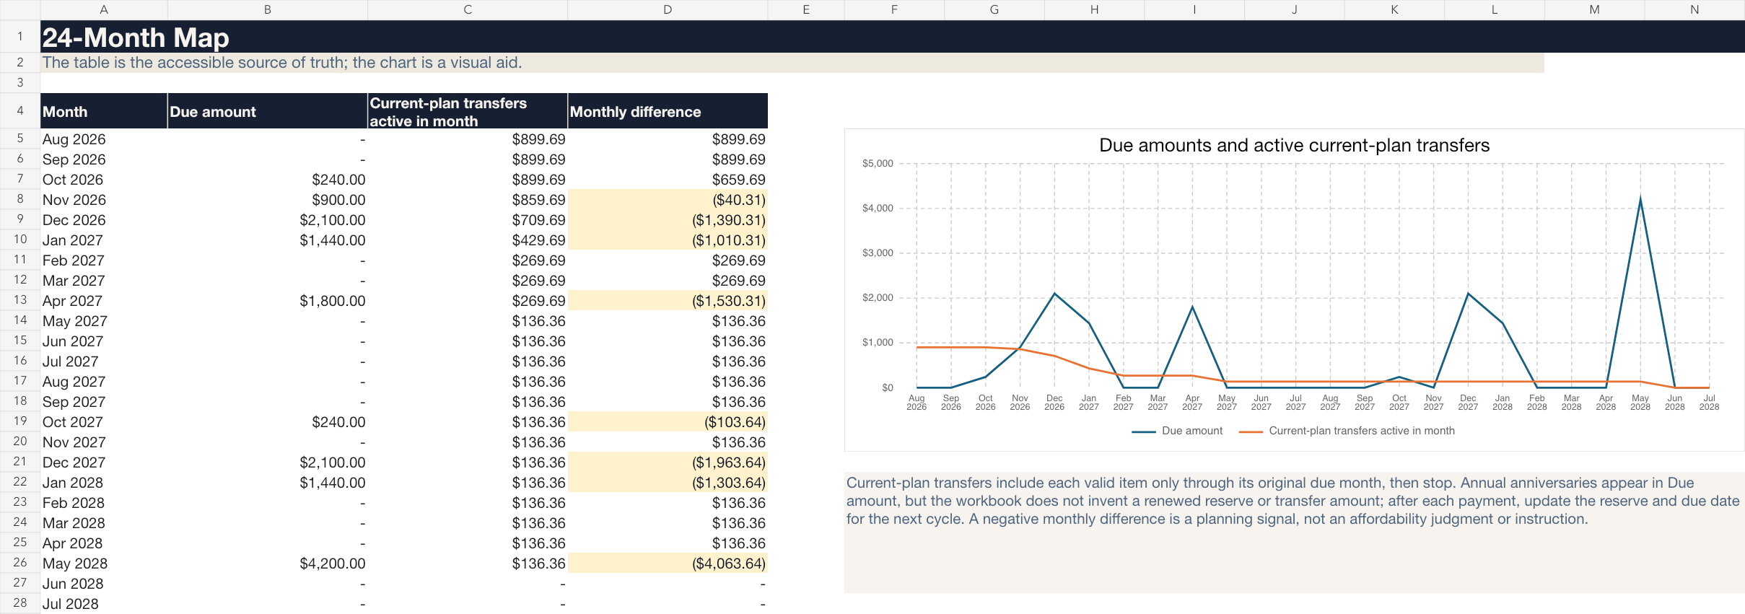Click the $0 y-axis label
Screen dimensions: 1745x614
[x=888, y=388]
